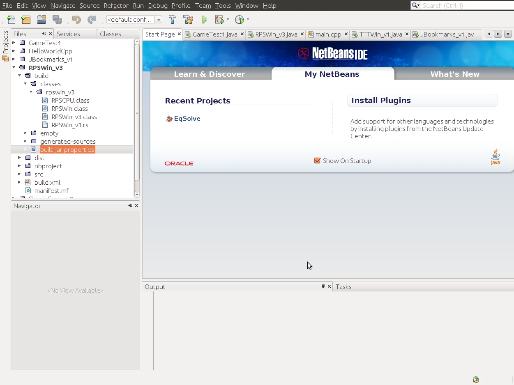
Task: Click the New Project toolbar icon
Action: tap(26, 20)
